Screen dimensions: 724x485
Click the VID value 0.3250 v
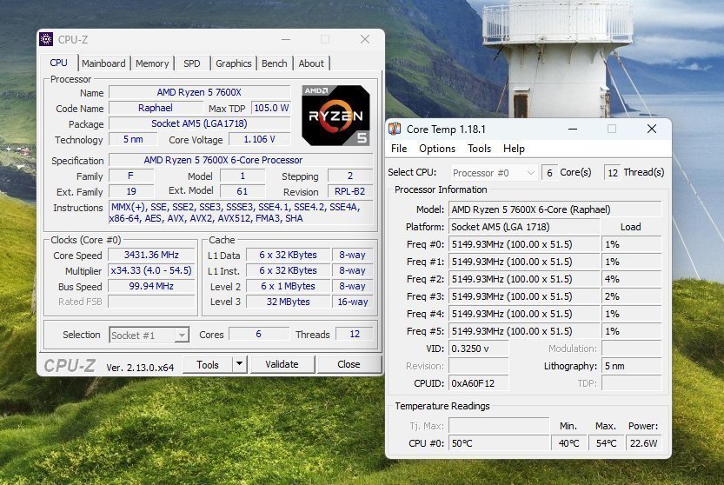tap(479, 349)
